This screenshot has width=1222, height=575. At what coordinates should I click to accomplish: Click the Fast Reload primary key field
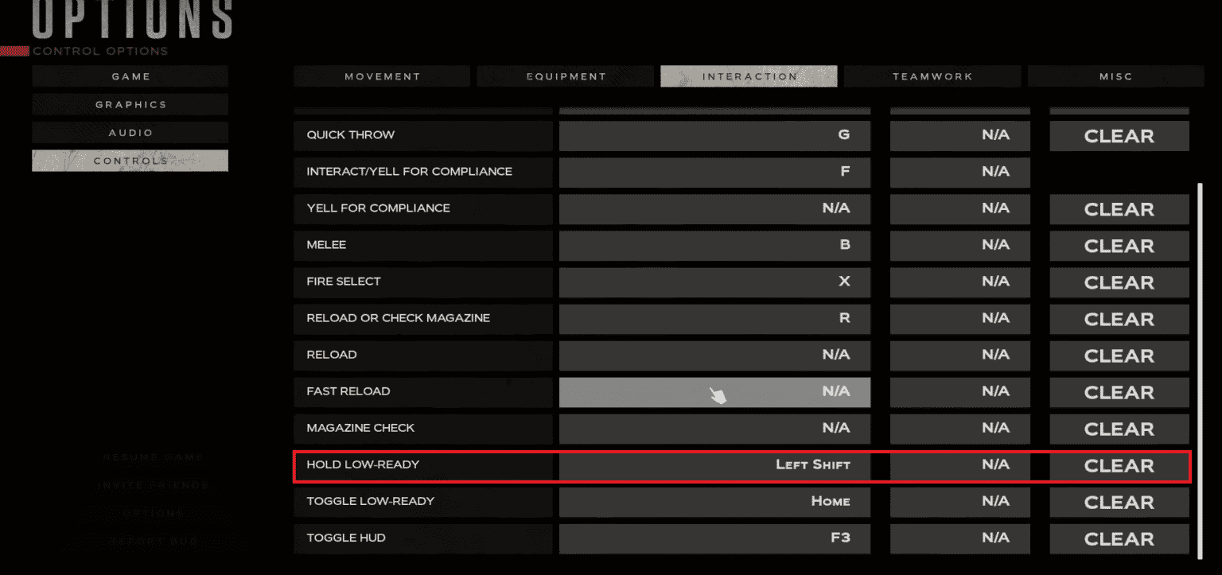[x=714, y=392]
